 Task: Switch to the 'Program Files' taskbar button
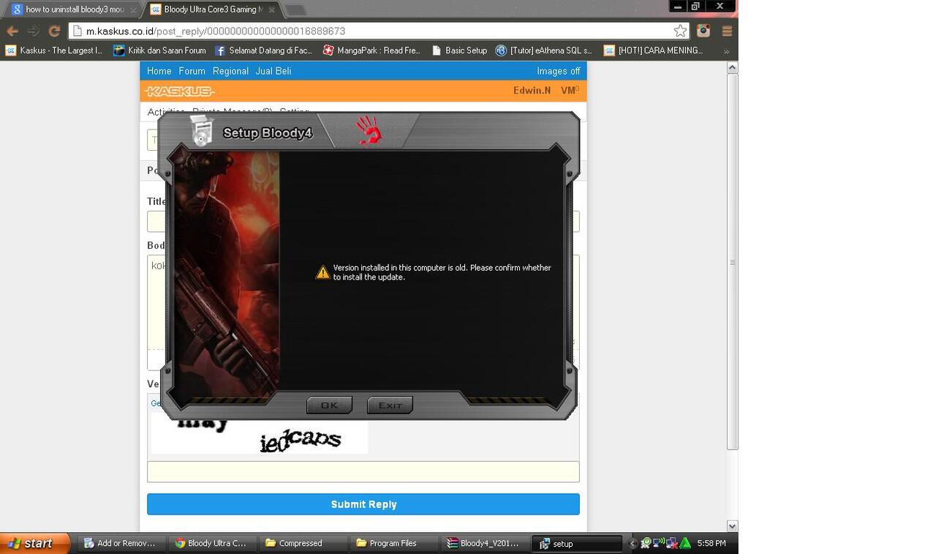pos(393,543)
